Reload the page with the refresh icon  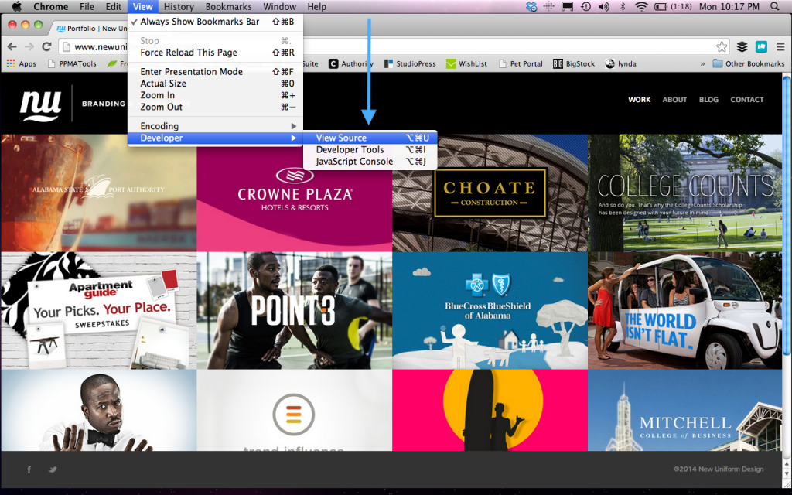pos(46,46)
